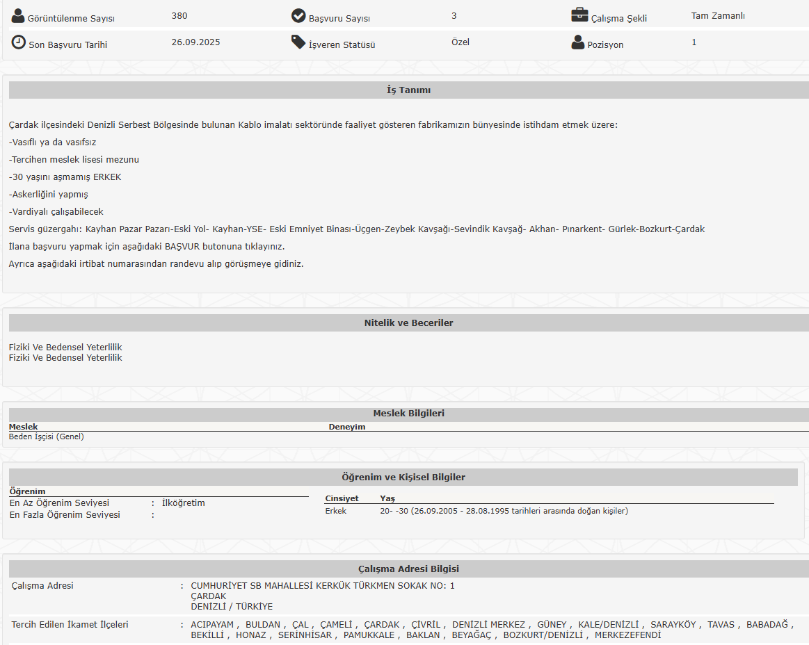809x645 pixels.
Task: Click the checkmark icon beside Başvuru Sayısı
Action: (298, 16)
